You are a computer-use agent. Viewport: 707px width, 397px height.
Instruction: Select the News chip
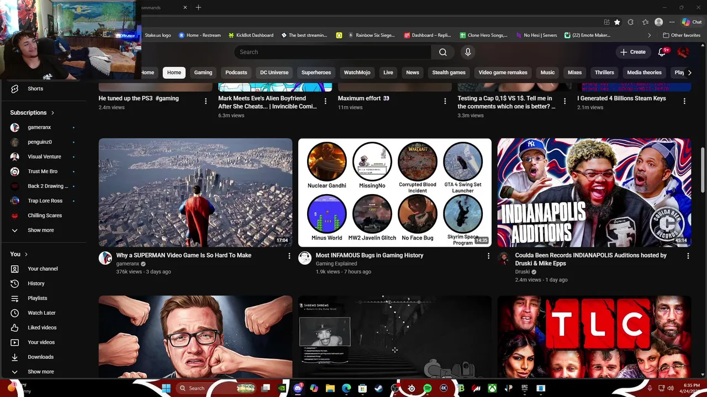point(413,72)
